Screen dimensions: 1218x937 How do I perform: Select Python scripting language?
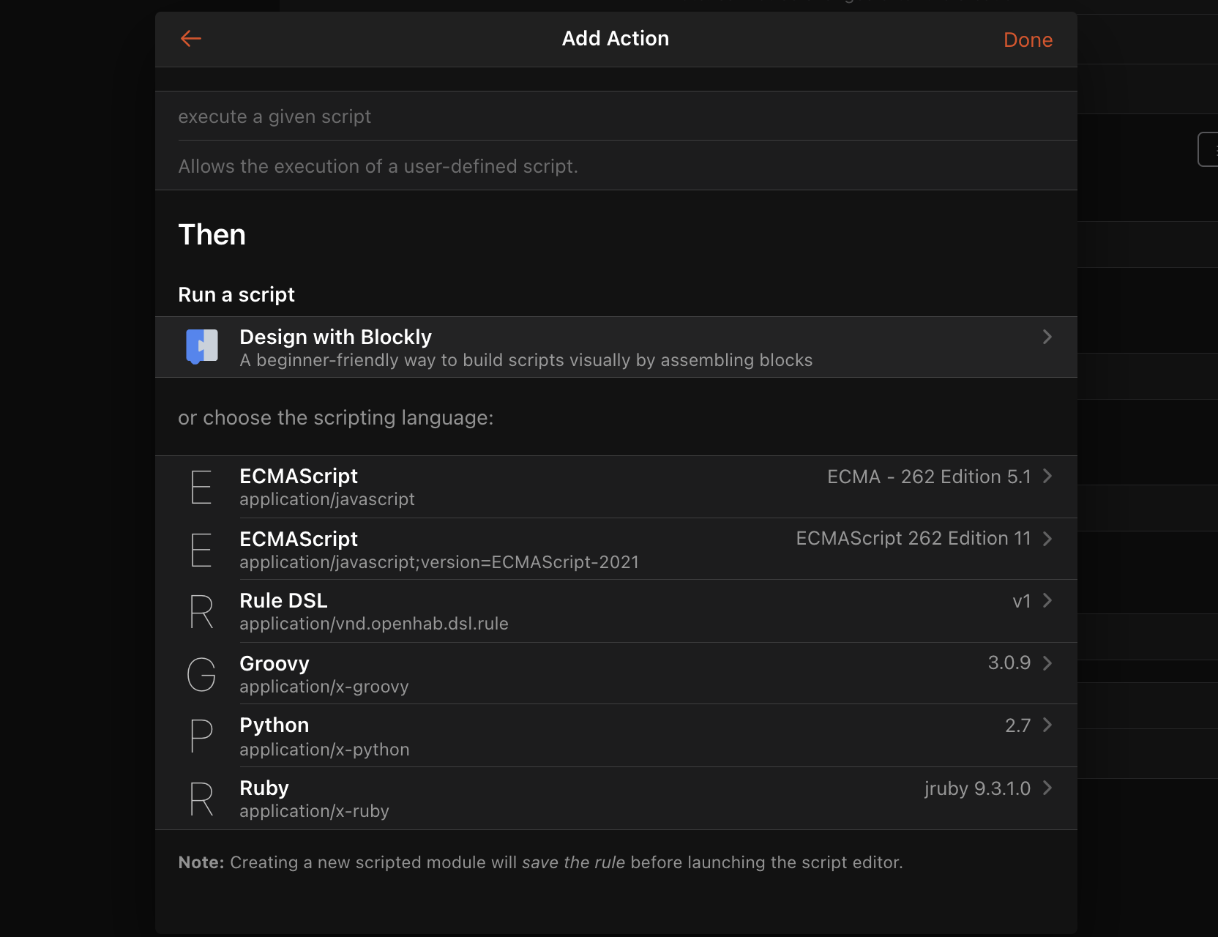274,725
